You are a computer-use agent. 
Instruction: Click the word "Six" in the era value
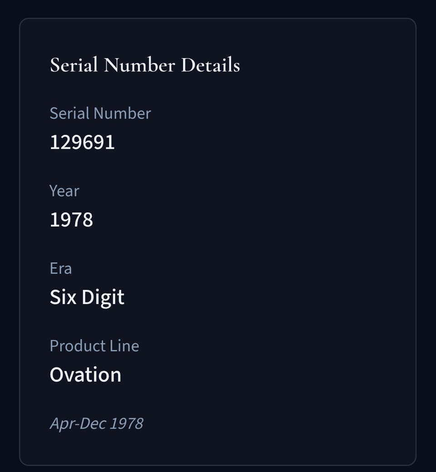63,298
